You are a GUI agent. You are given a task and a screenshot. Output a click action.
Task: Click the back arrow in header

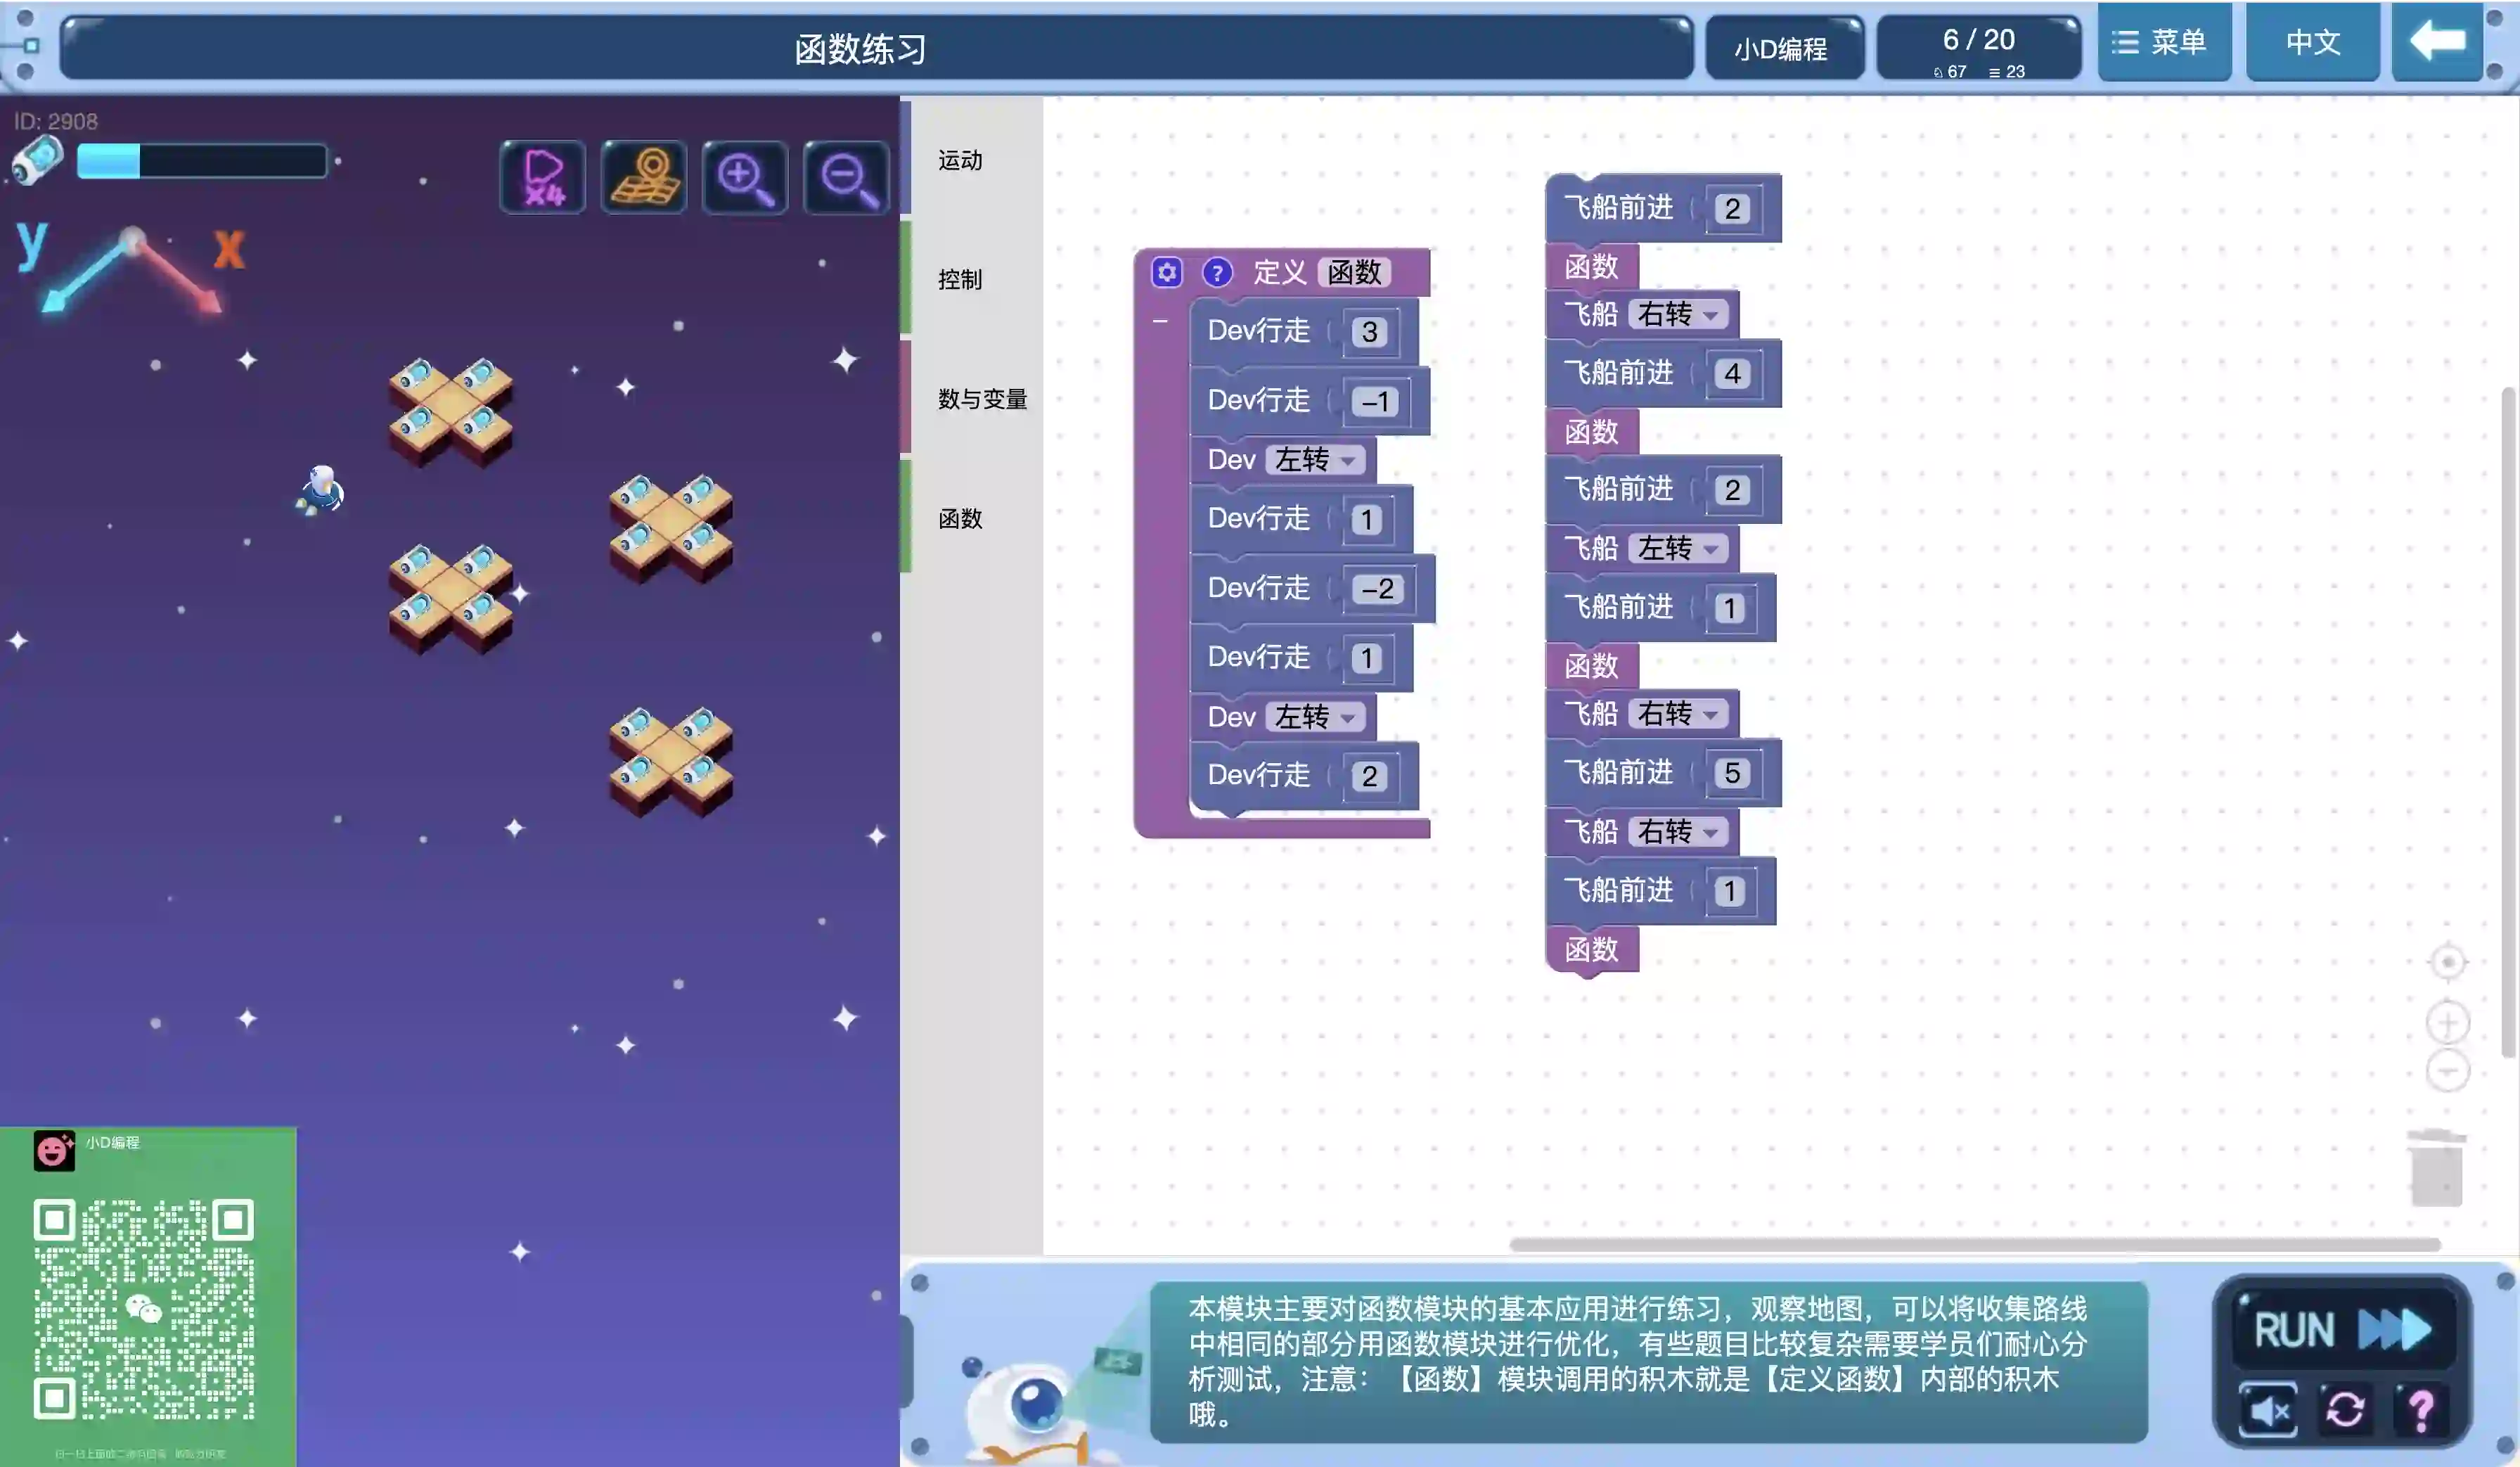2437,42
